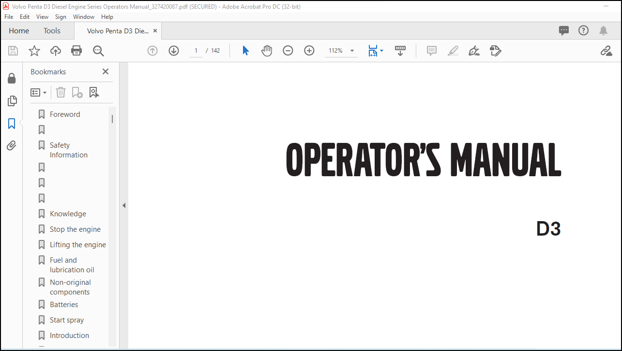This screenshot has height=351, width=622.
Task: Delete the selected bookmark trash icon
Action: click(x=61, y=92)
